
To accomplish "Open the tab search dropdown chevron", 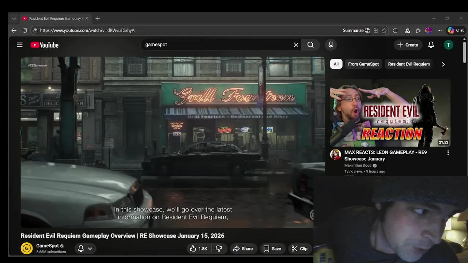I will pos(14,19).
